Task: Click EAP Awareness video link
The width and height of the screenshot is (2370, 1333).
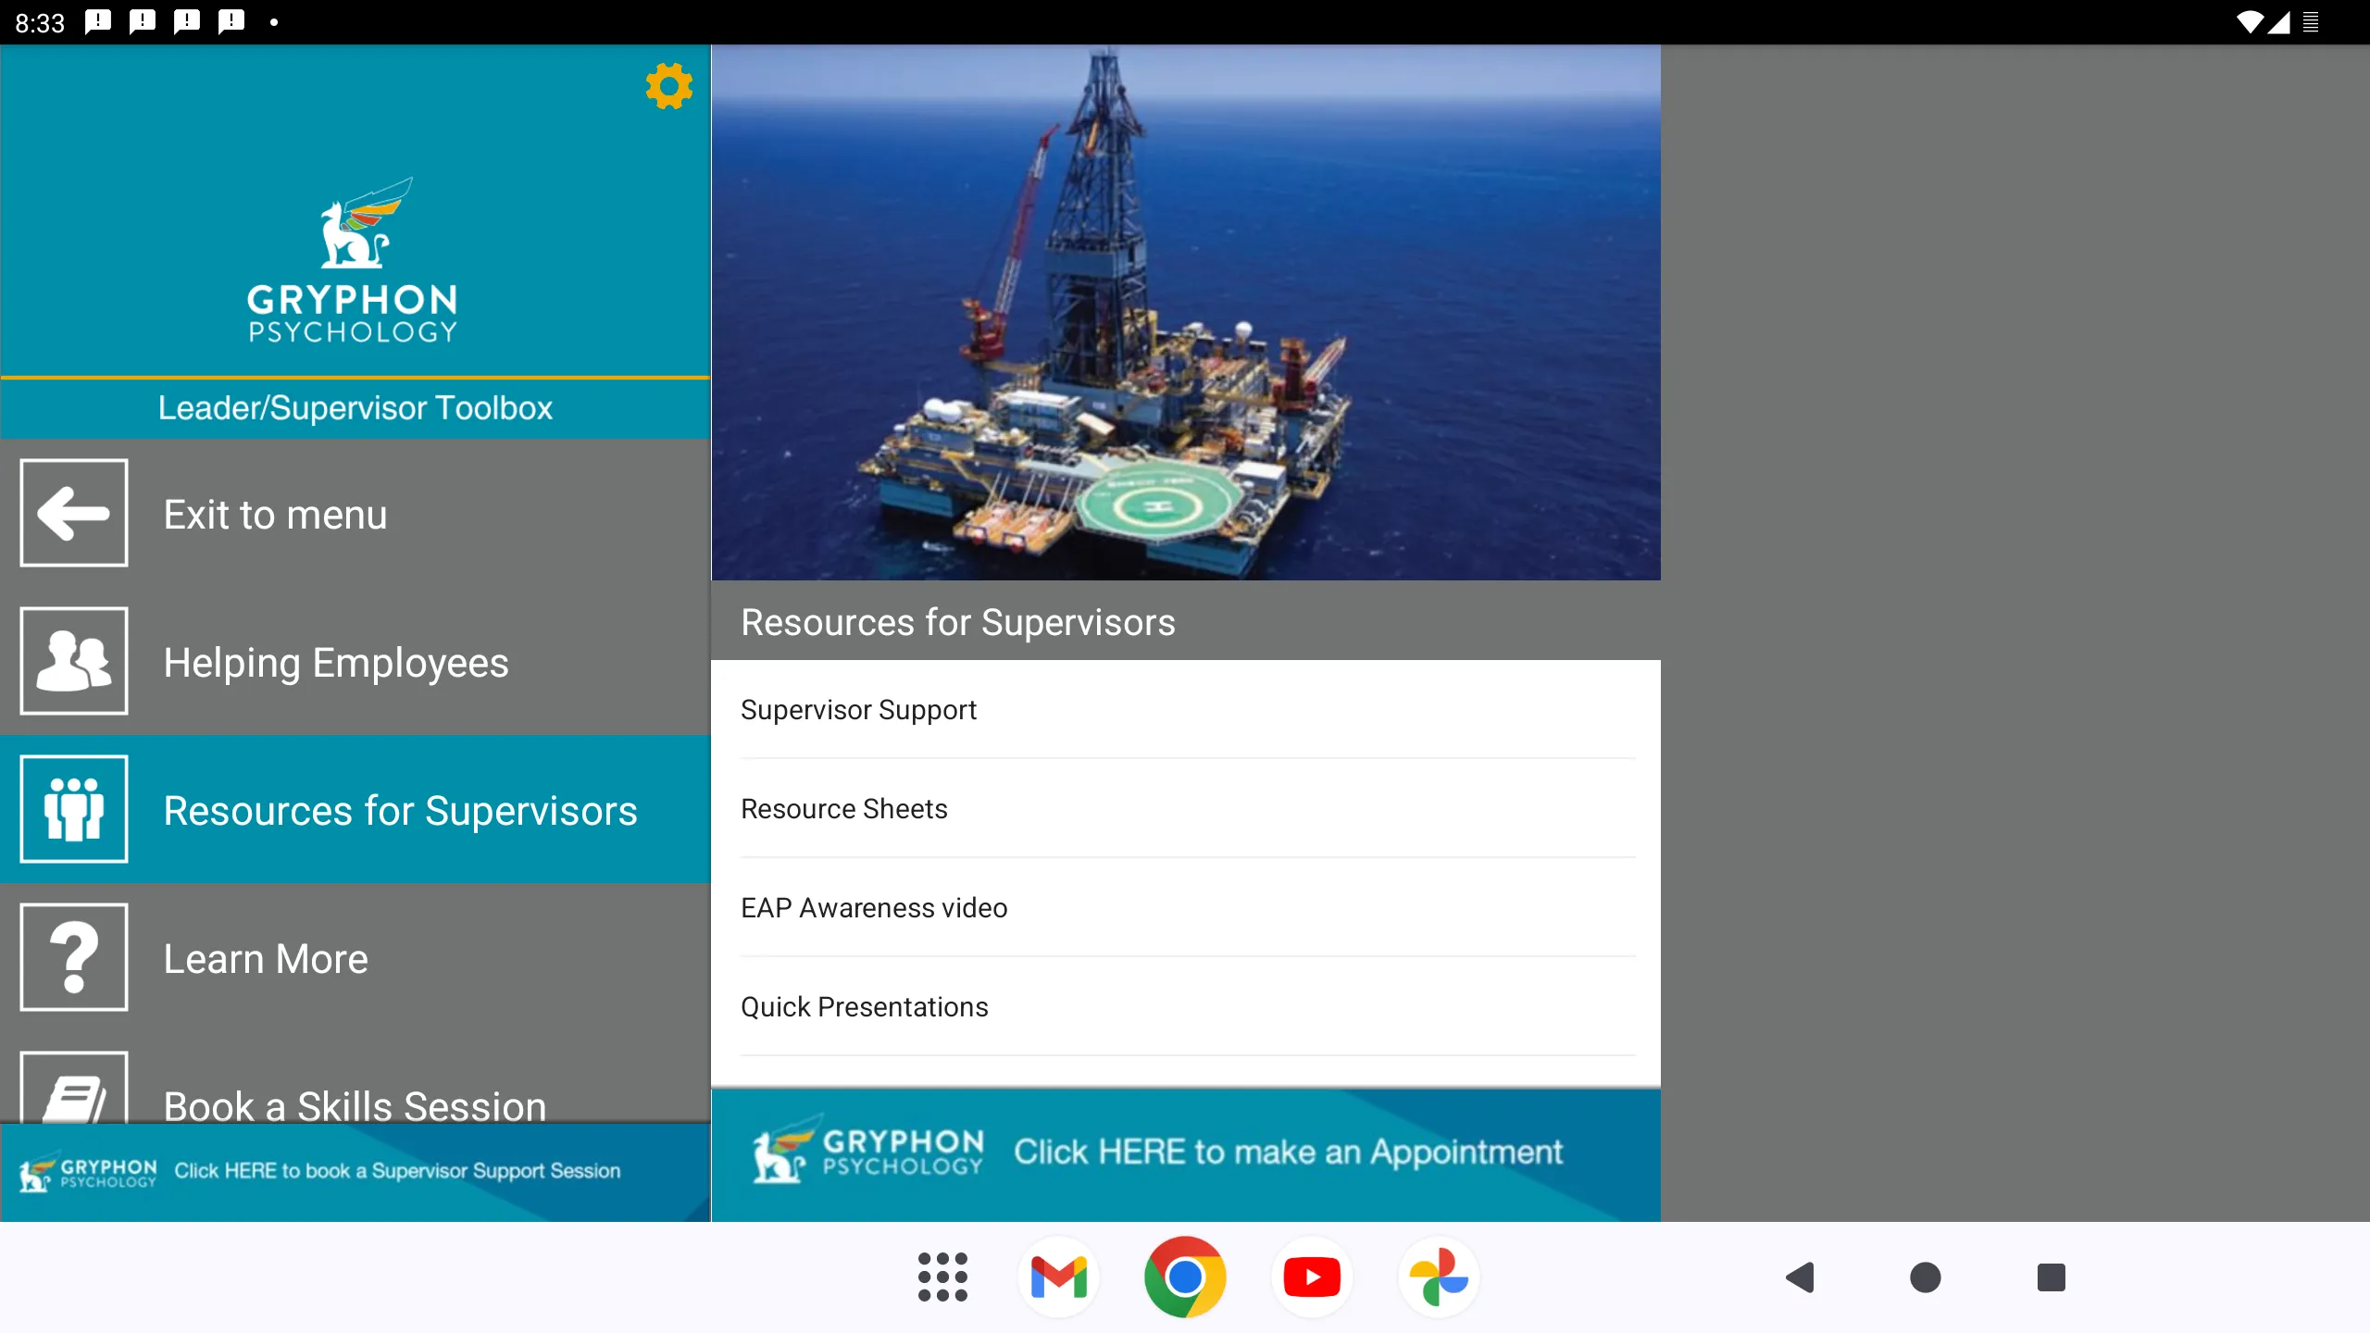Action: tap(872, 906)
